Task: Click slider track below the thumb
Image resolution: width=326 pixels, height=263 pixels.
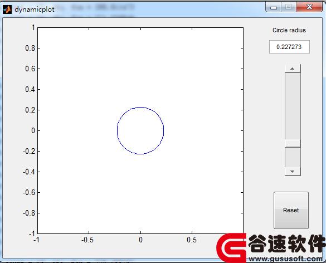Action: (293, 157)
